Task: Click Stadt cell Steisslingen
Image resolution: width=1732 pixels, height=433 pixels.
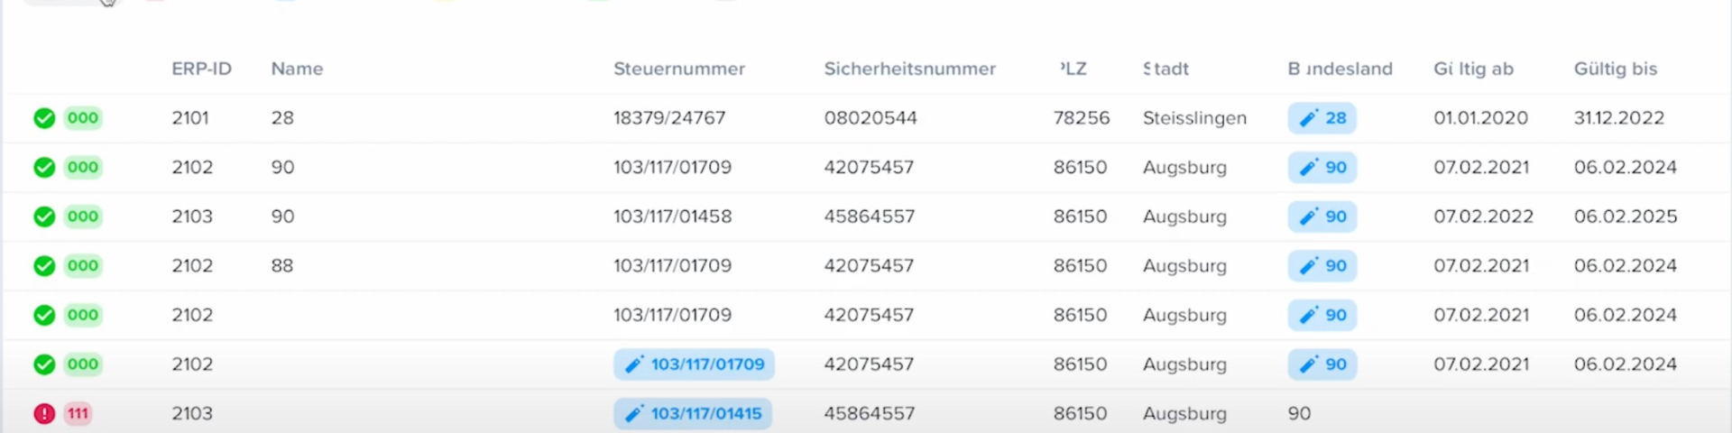Action: tap(1194, 118)
